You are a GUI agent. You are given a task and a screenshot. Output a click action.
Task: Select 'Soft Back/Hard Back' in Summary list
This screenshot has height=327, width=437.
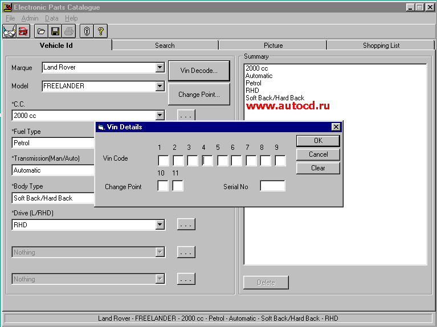pyautogui.click(x=275, y=98)
